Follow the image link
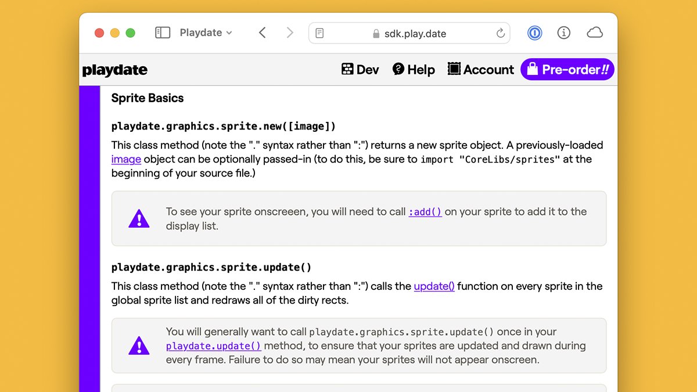 pos(126,159)
